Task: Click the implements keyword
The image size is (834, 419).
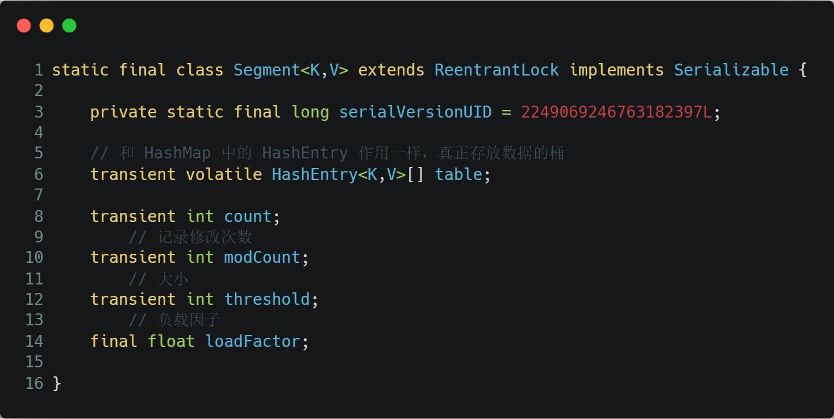Action: pyautogui.click(x=616, y=70)
